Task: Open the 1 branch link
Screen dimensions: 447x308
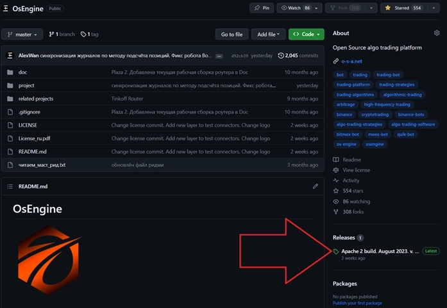Action: [62, 34]
